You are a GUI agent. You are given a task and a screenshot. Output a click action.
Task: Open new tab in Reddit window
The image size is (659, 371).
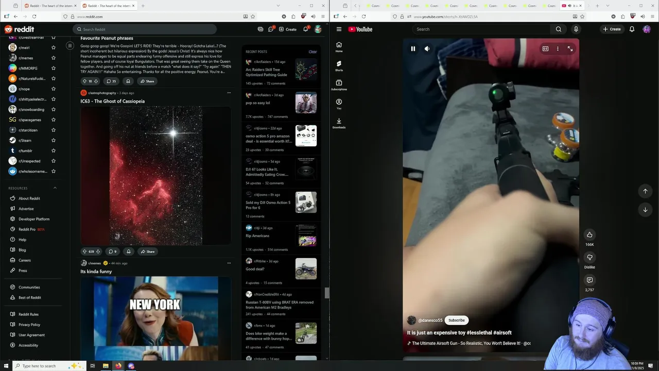point(143,6)
